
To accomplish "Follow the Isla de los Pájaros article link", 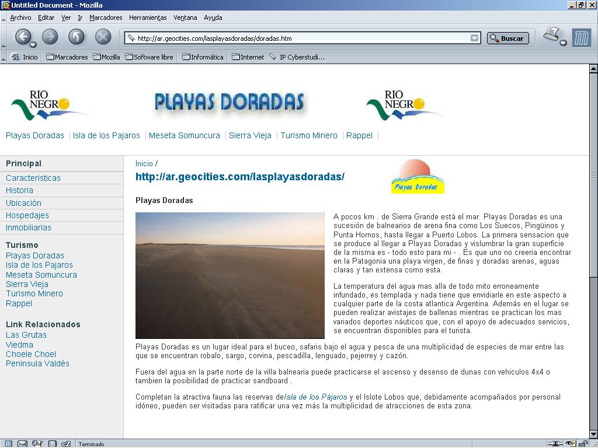I will 316,397.
